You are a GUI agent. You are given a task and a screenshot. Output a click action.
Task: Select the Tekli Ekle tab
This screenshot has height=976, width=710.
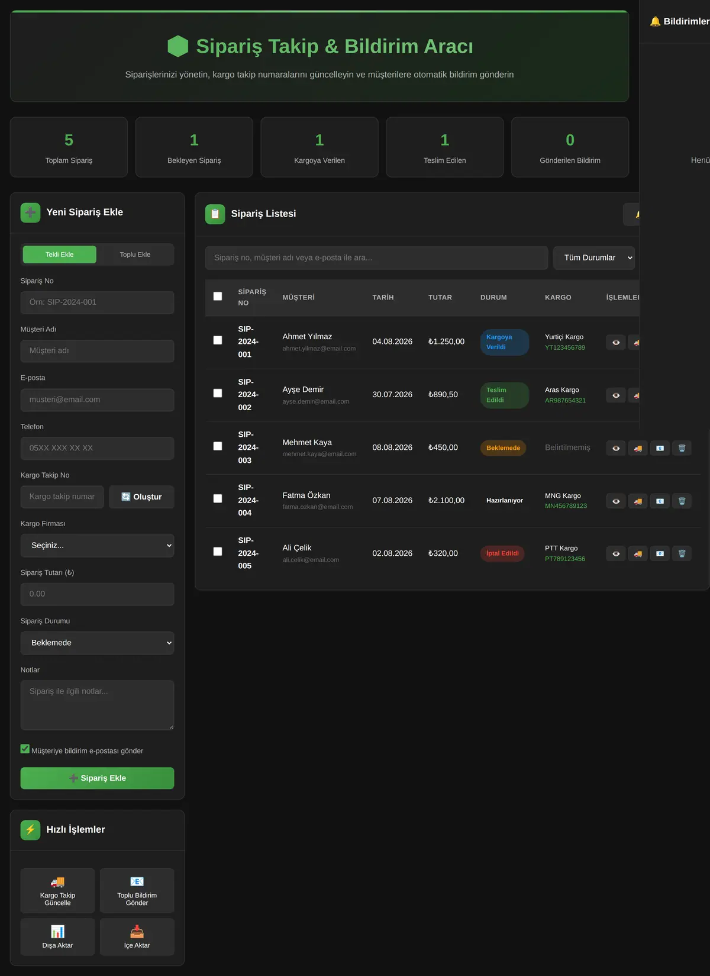tap(60, 255)
